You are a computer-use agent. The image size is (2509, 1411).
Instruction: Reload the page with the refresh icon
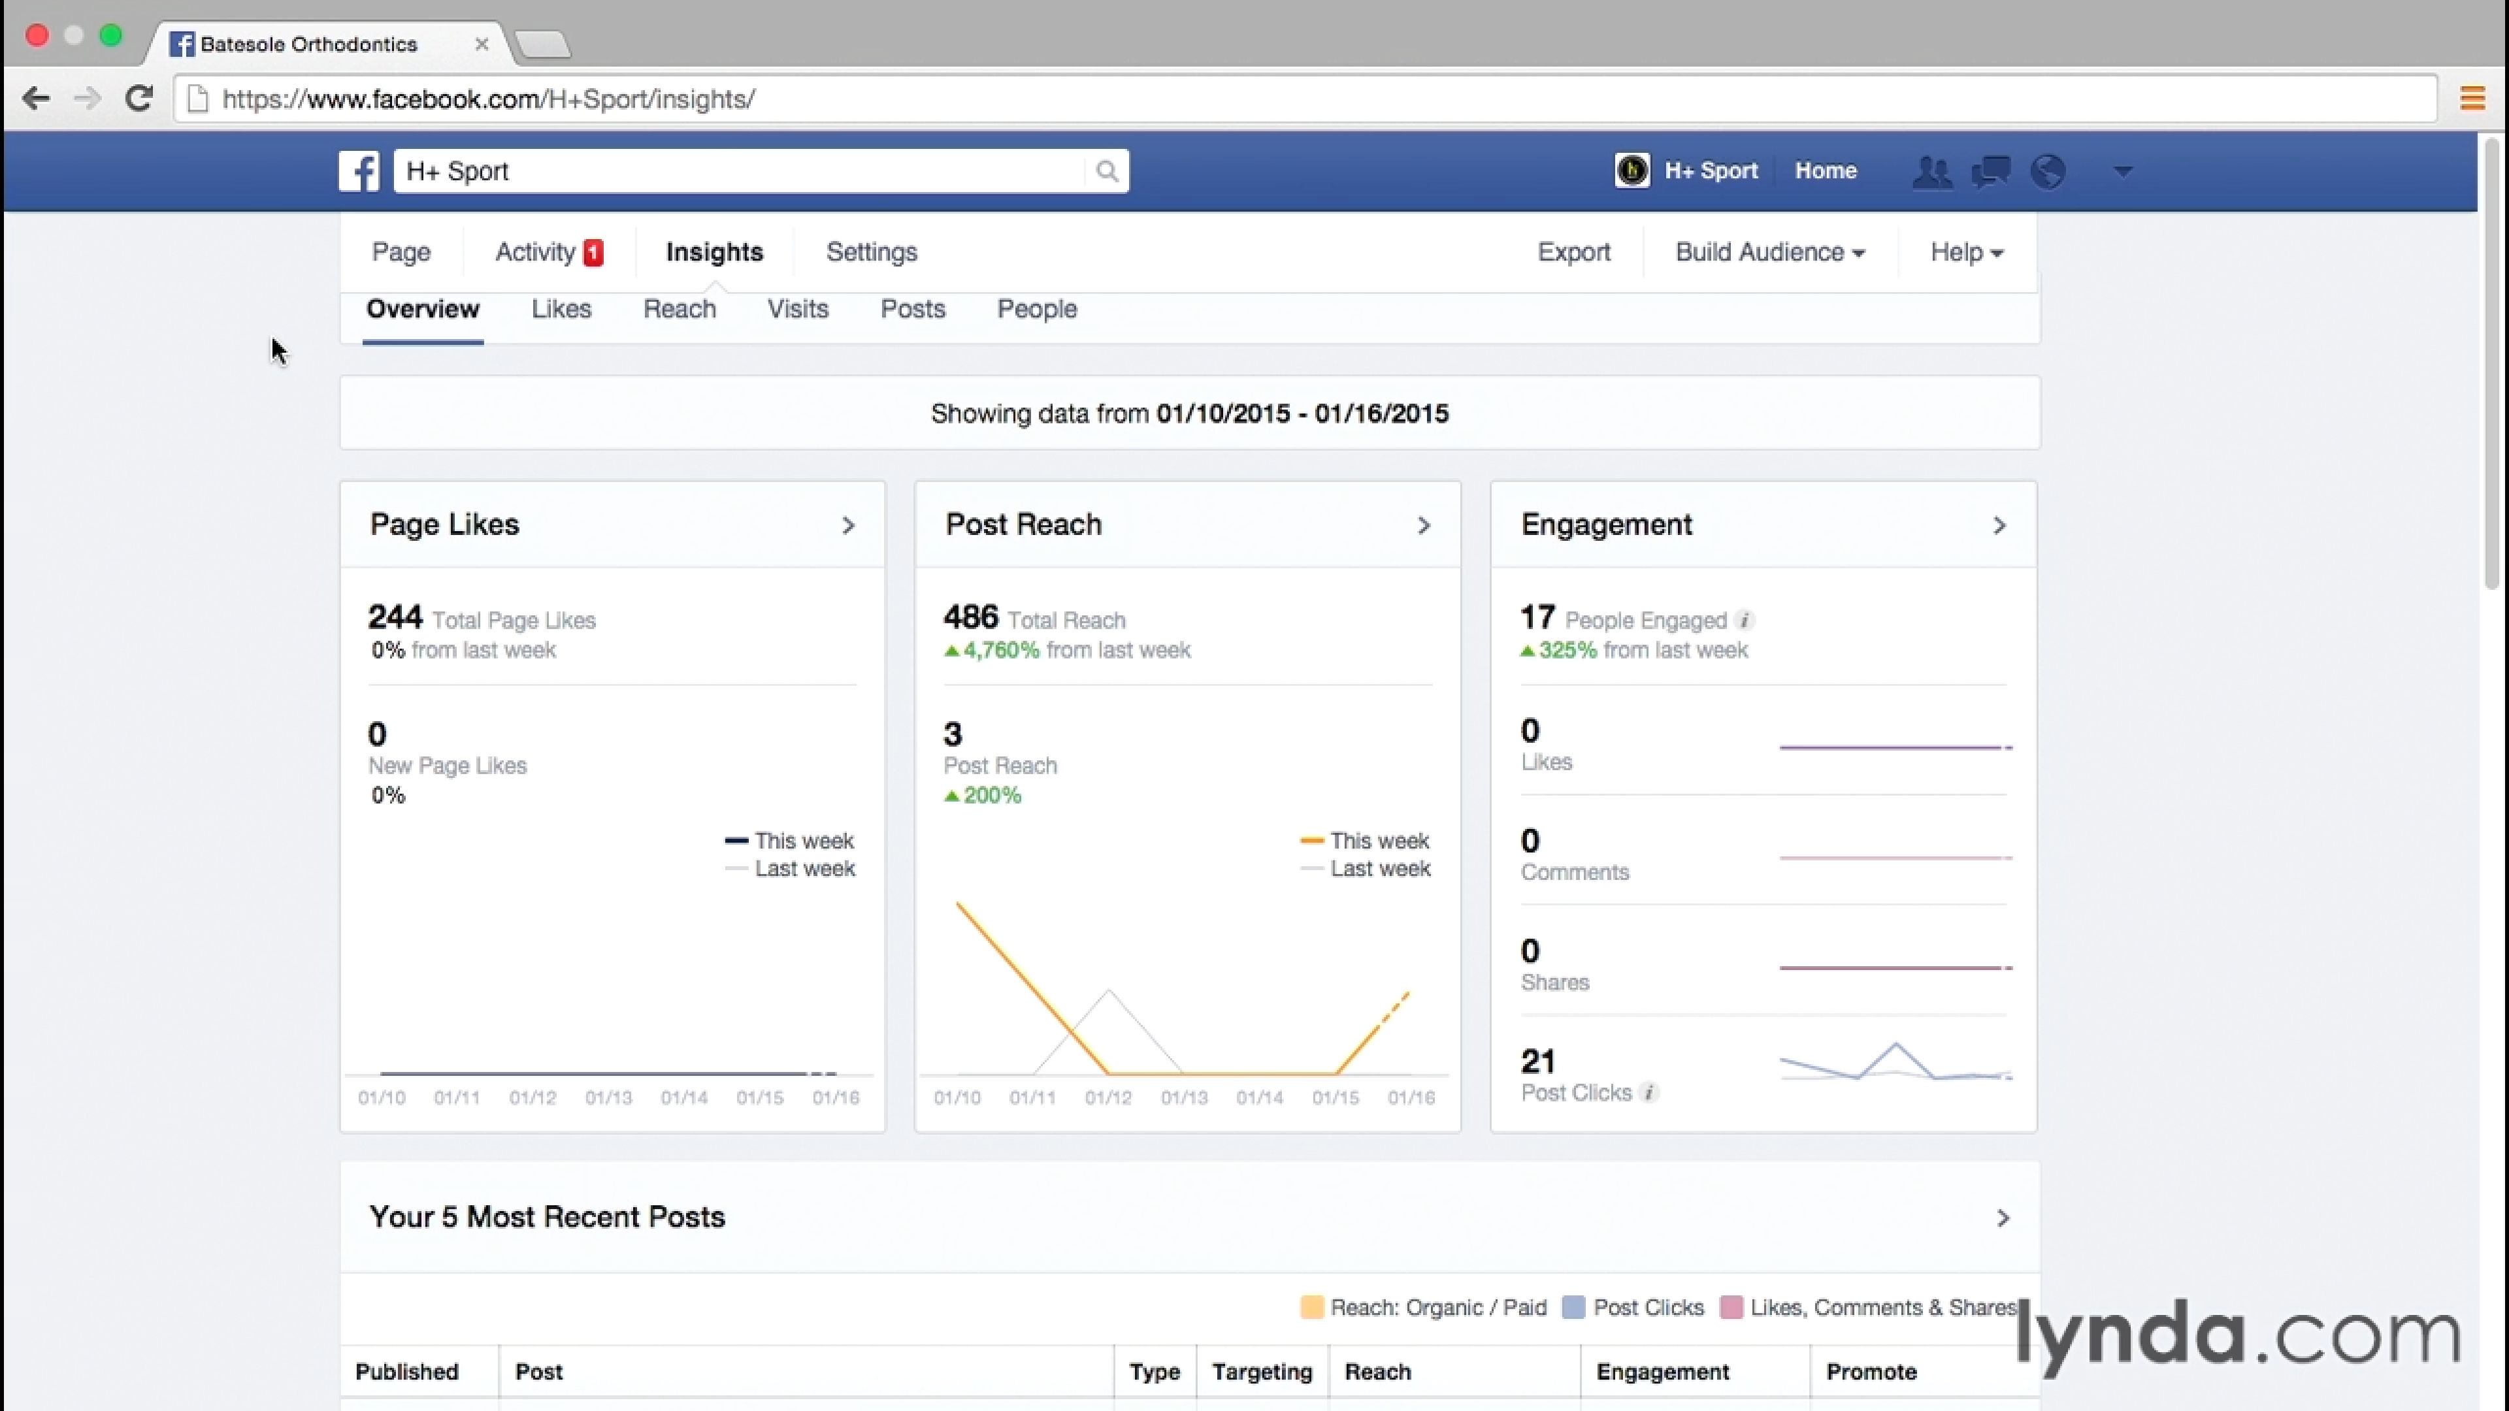pyautogui.click(x=139, y=99)
